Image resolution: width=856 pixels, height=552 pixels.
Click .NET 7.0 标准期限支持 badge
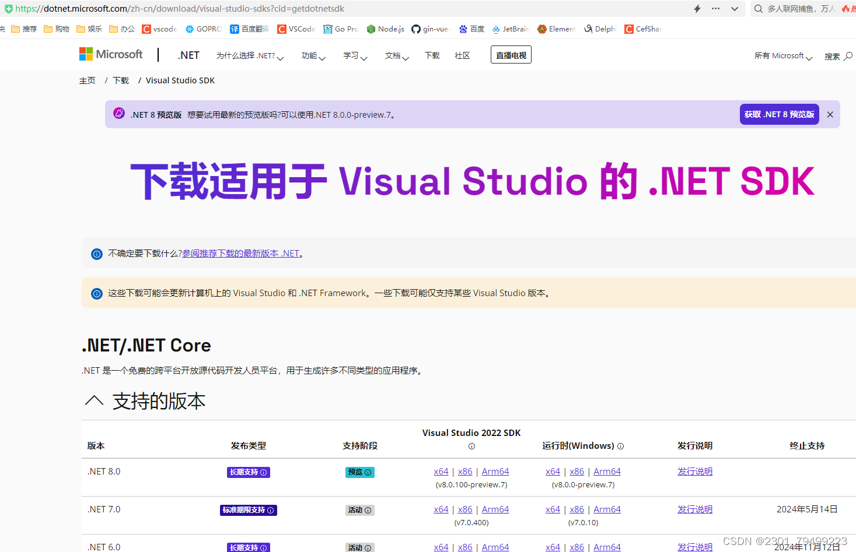click(x=249, y=510)
